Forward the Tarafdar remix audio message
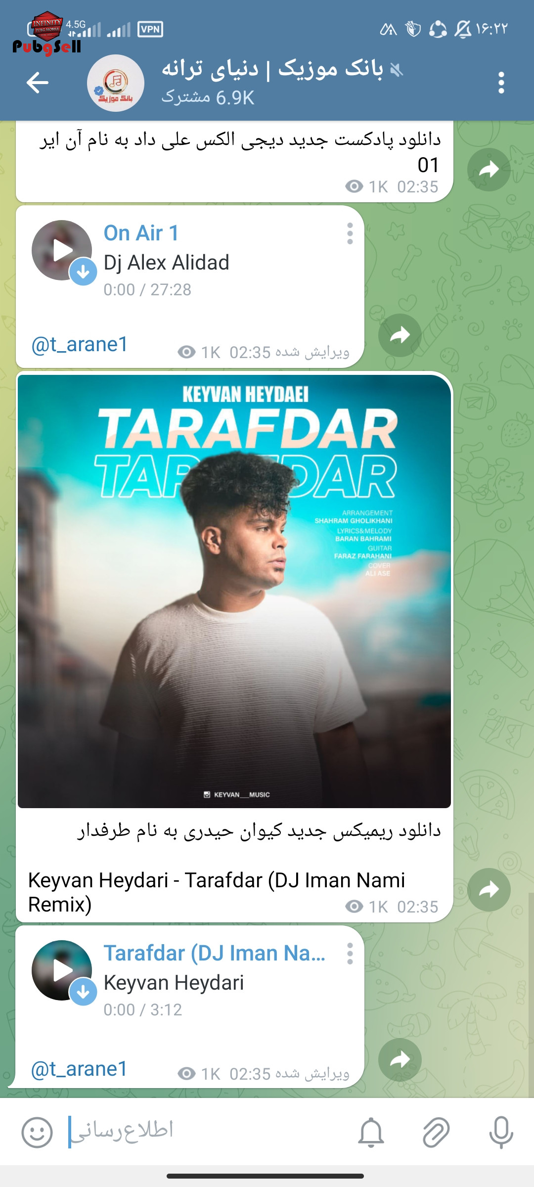The width and height of the screenshot is (534, 1187). coord(400,1059)
